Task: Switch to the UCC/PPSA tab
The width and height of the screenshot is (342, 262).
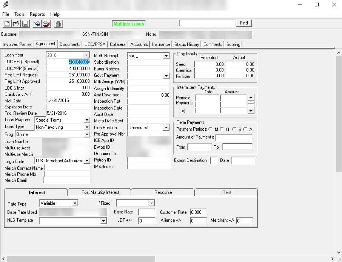Action: click(x=95, y=44)
